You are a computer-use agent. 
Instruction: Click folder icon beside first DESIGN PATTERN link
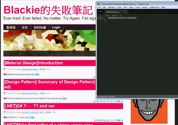pos(19,69)
